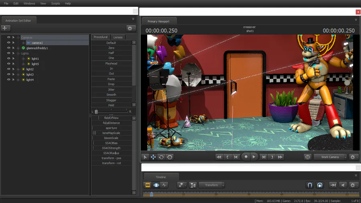Expand the light4 tree node
361x203 pixels.
coord(18,80)
